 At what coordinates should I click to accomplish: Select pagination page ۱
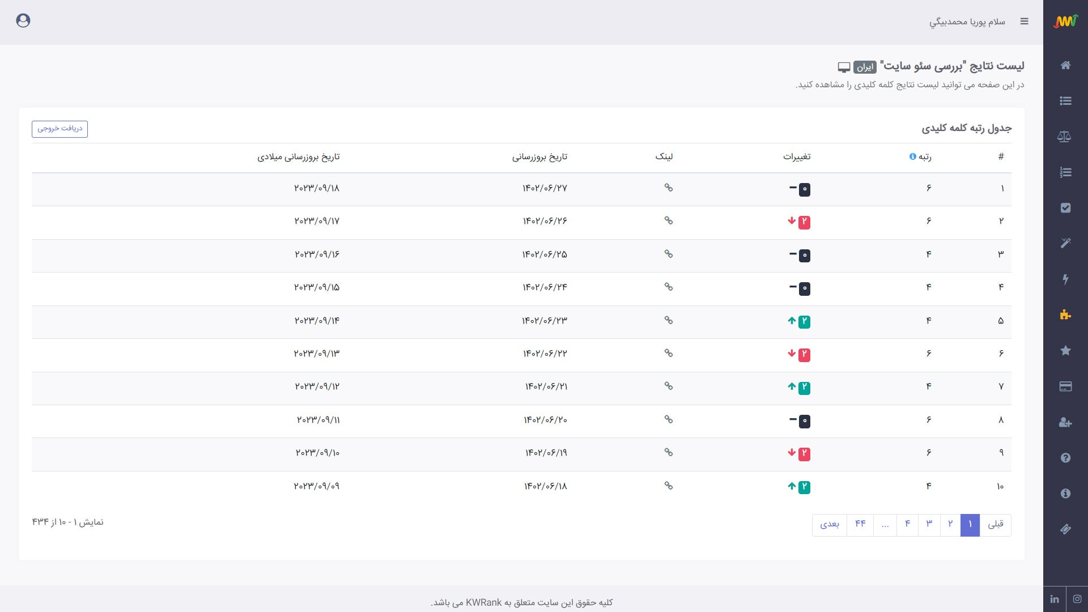(970, 525)
